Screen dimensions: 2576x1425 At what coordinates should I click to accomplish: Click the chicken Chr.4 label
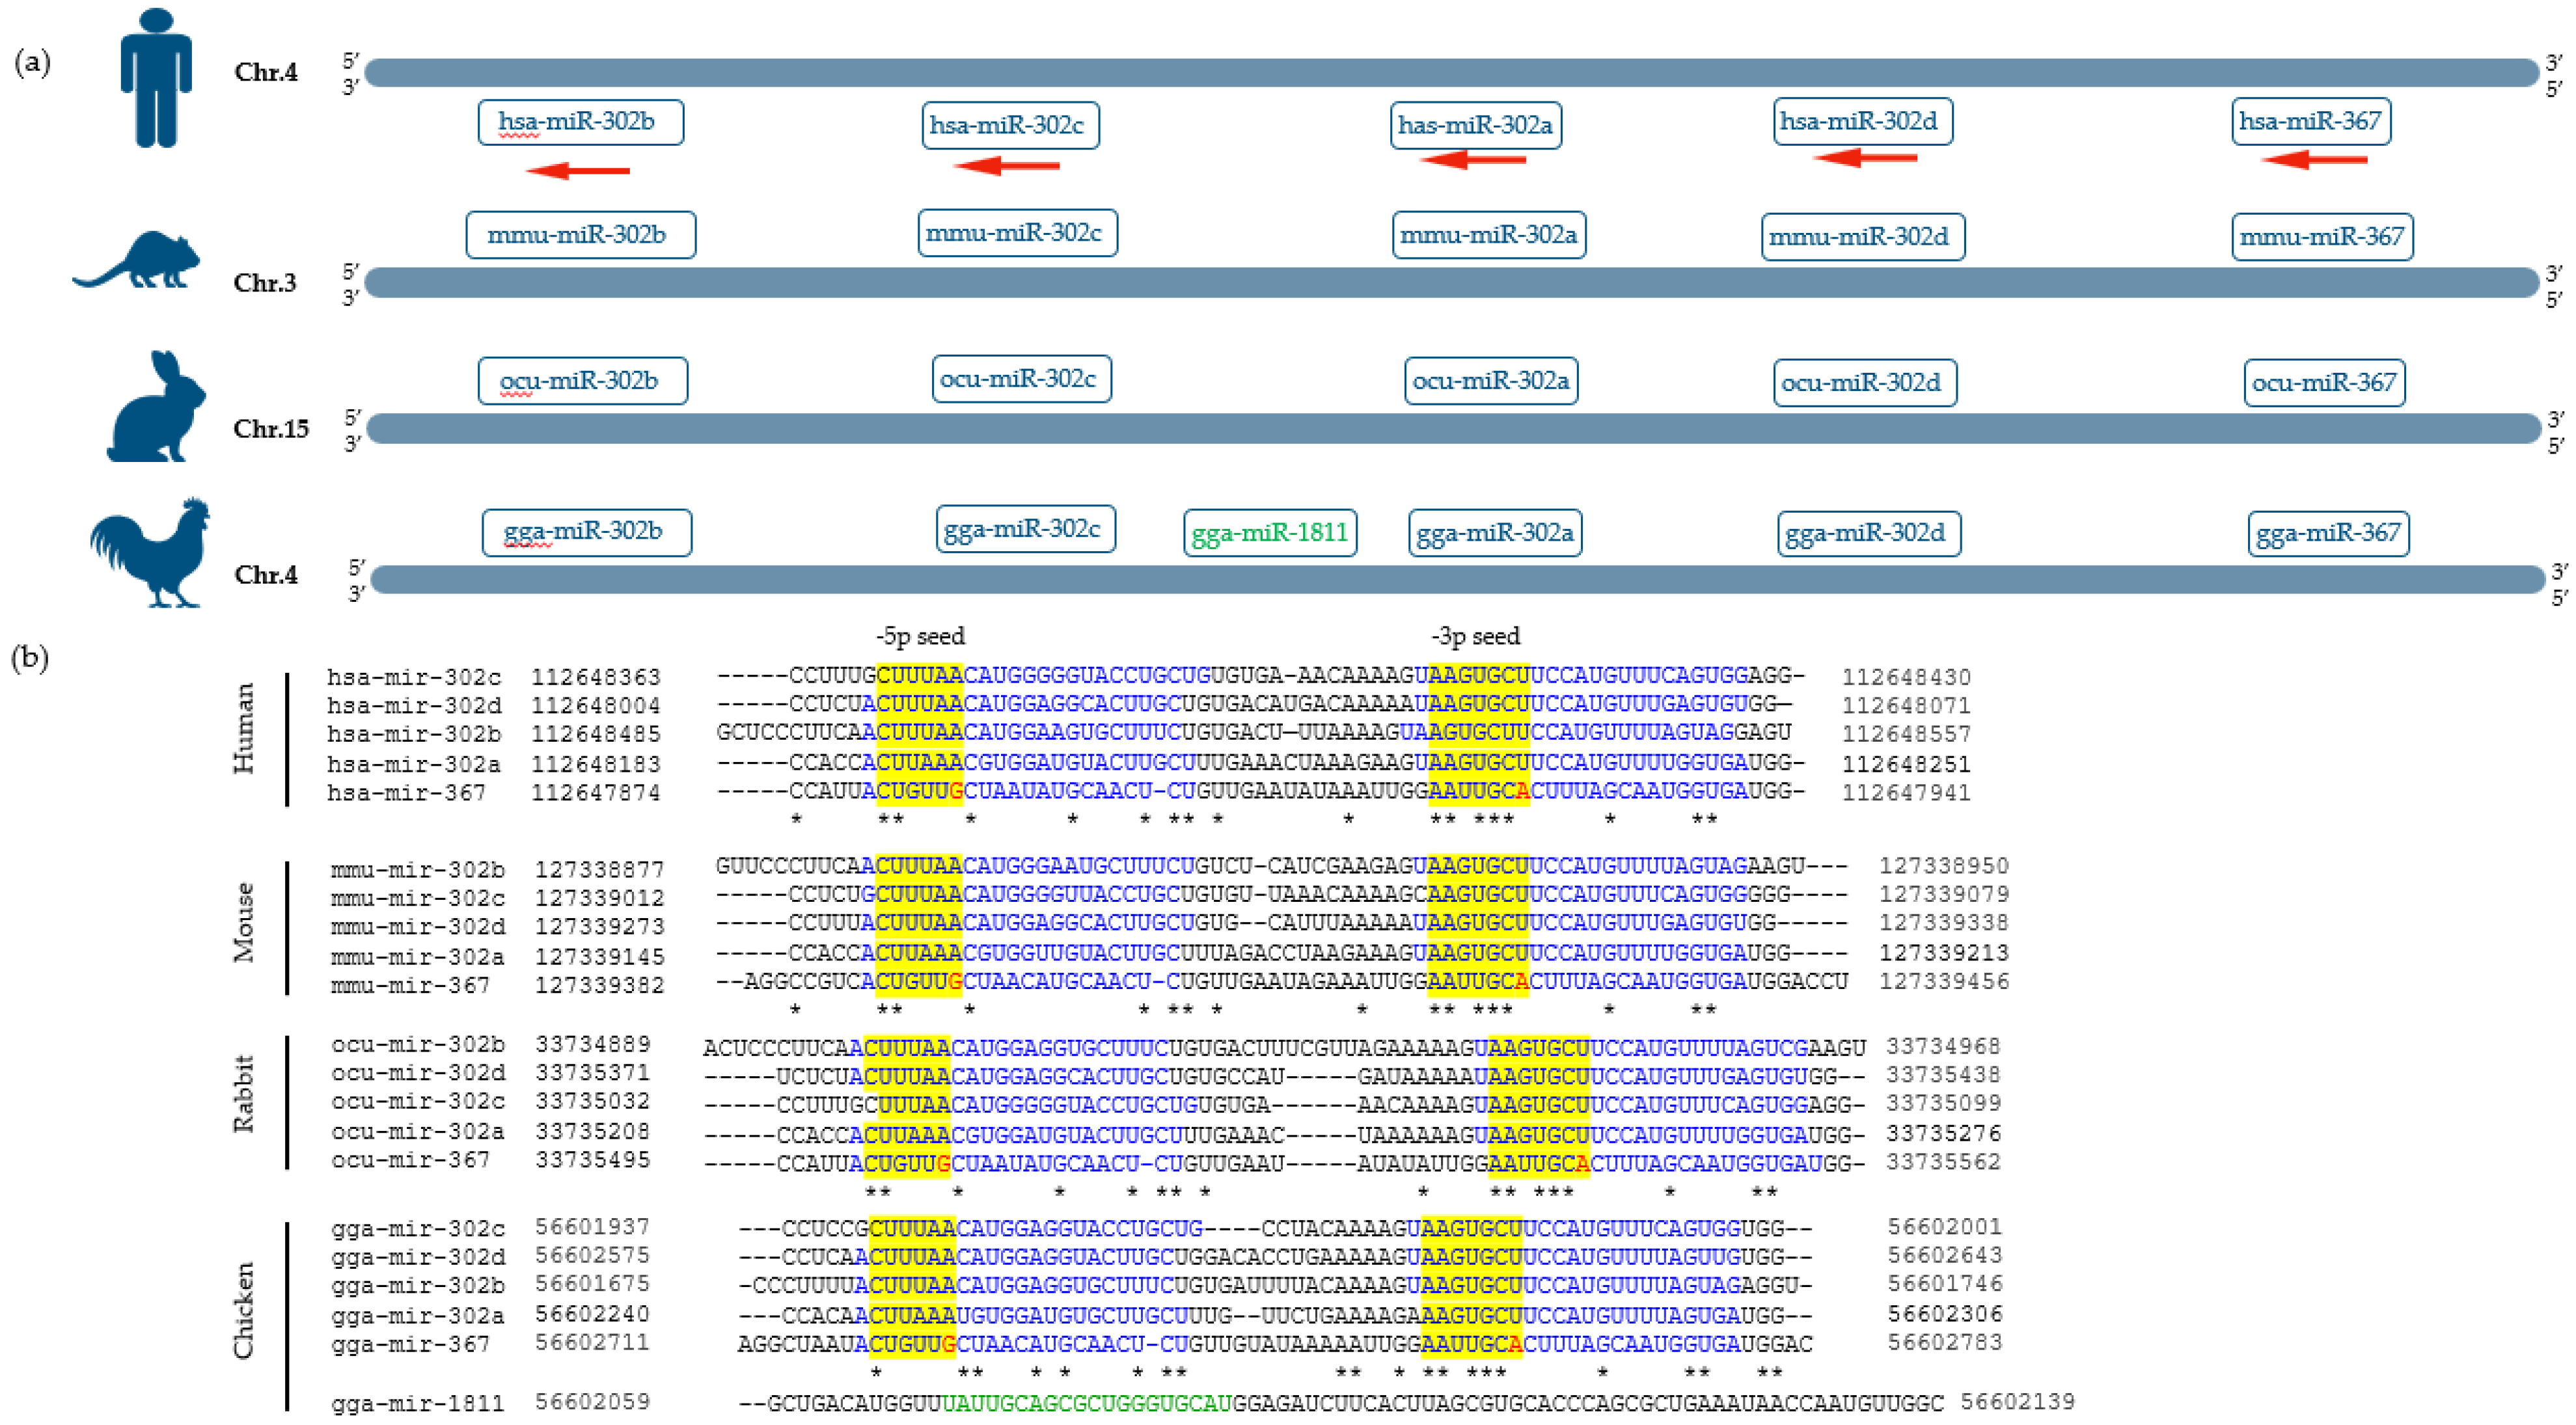pyautogui.click(x=266, y=575)
